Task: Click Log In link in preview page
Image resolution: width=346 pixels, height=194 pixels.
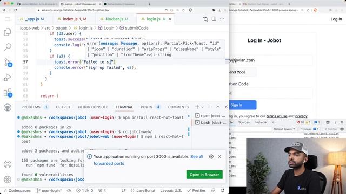Action: point(336,19)
